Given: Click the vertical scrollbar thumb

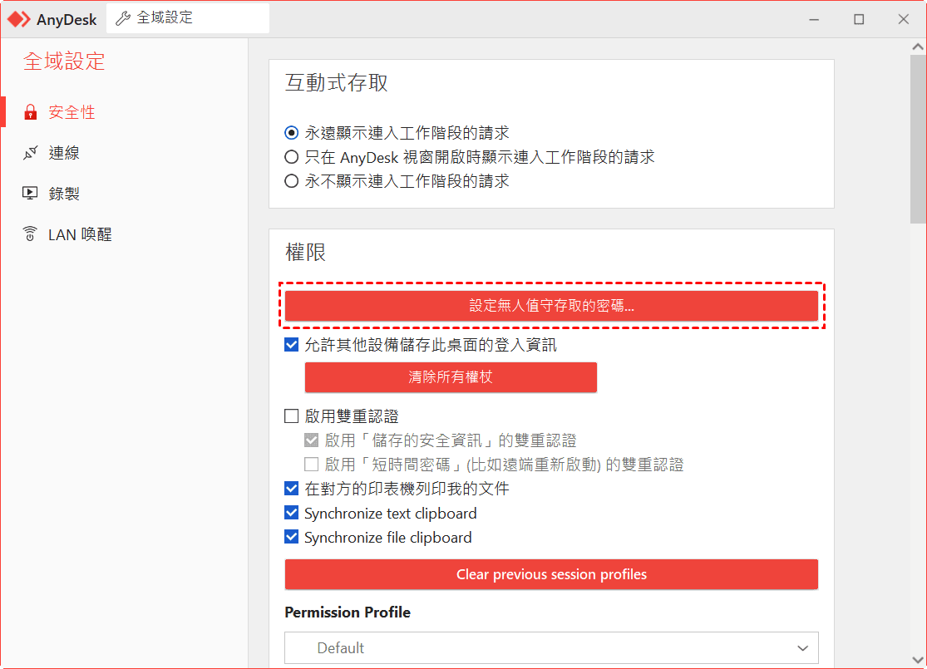Looking at the screenshot, I should (918, 133).
